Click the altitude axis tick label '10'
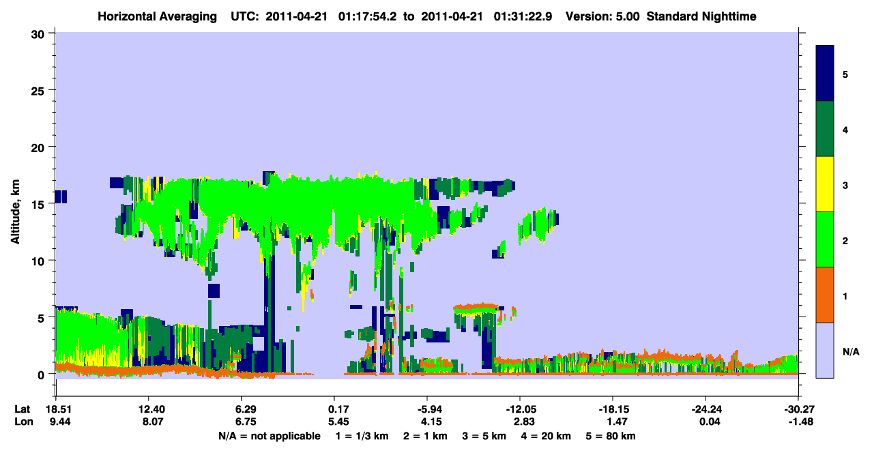887x455 pixels. 40,261
